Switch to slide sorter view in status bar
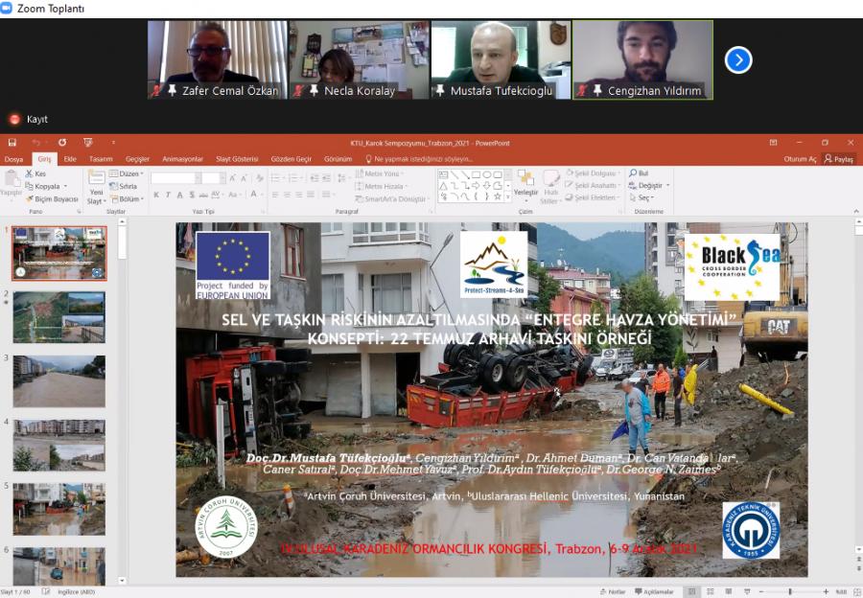 tap(711, 592)
